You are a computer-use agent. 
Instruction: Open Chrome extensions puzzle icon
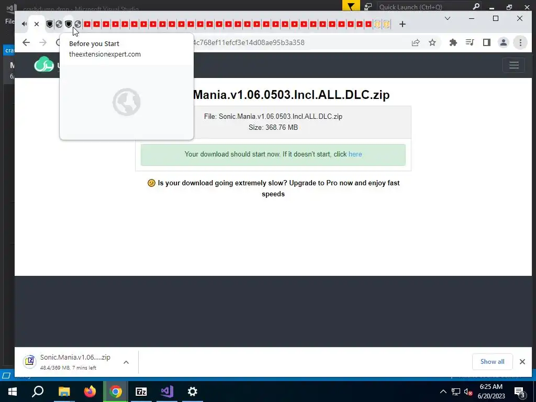(x=453, y=42)
